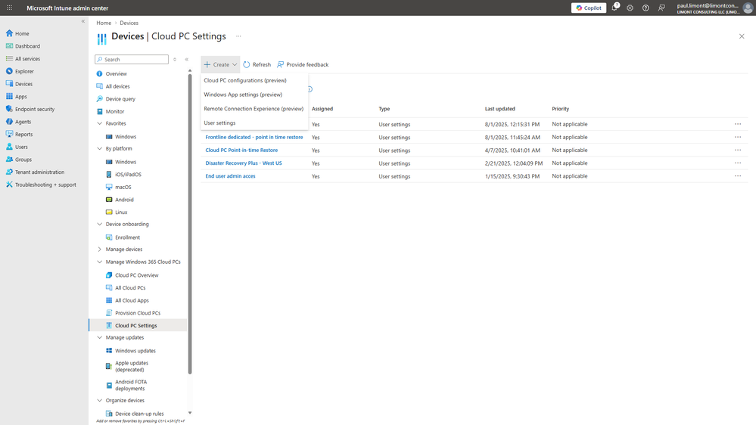Open the more options ellipsis by title
This screenshot has width=756, height=425.
click(x=238, y=36)
